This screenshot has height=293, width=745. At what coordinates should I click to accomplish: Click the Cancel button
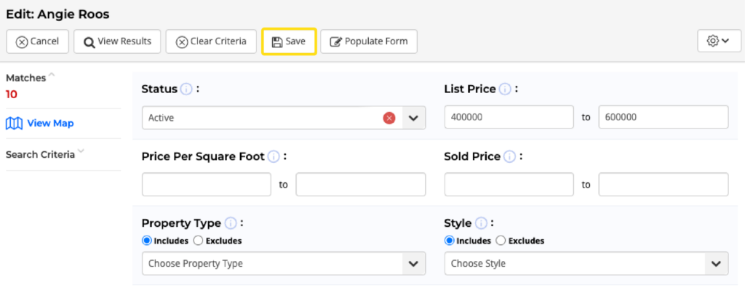pyautogui.click(x=38, y=41)
